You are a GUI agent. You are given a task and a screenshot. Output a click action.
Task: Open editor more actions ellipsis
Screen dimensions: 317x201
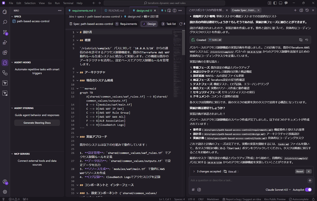[x=180, y=11]
